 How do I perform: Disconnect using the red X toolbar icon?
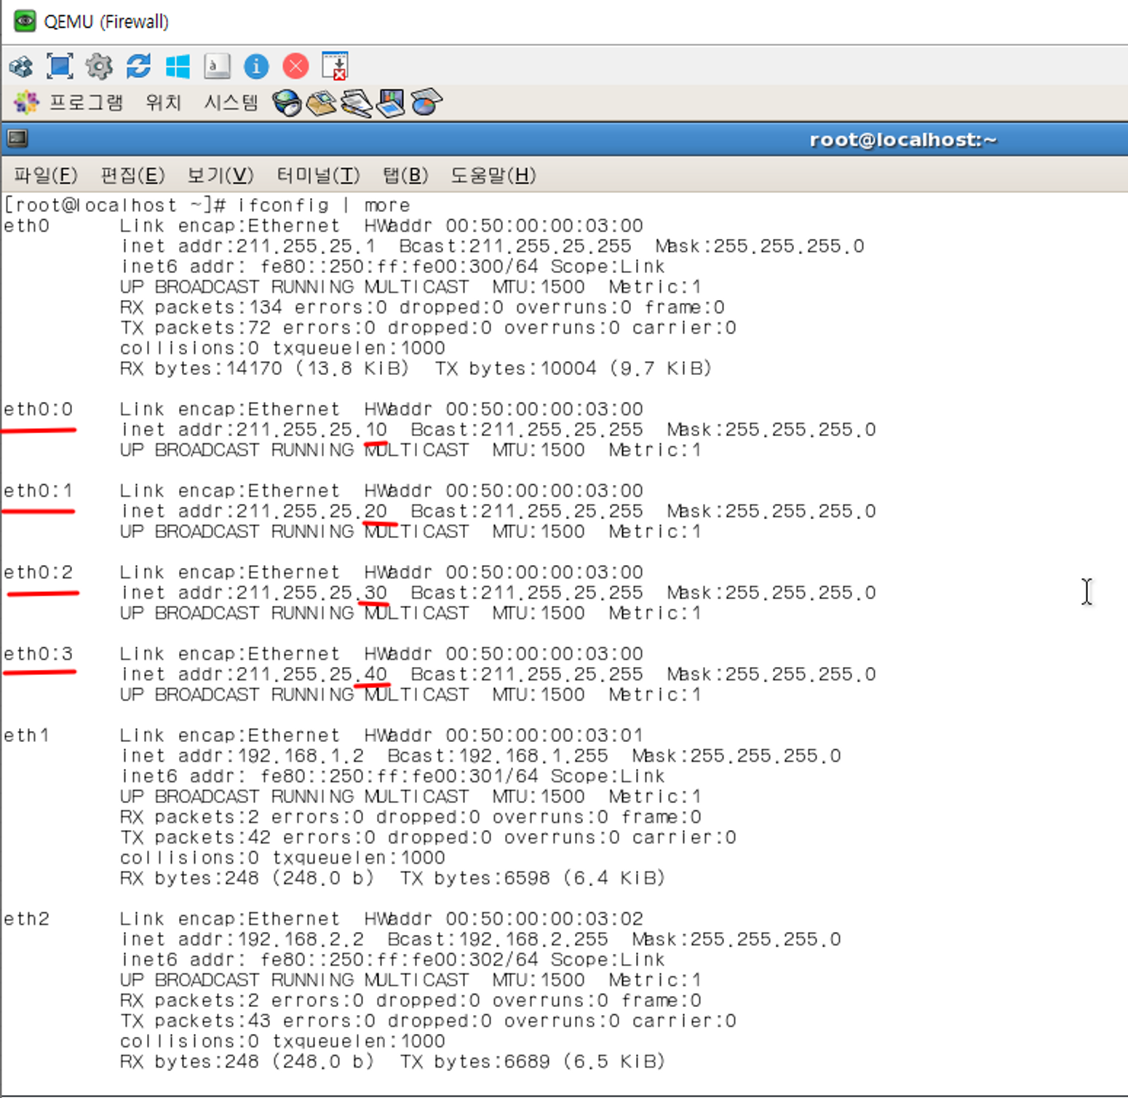[295, 66]
